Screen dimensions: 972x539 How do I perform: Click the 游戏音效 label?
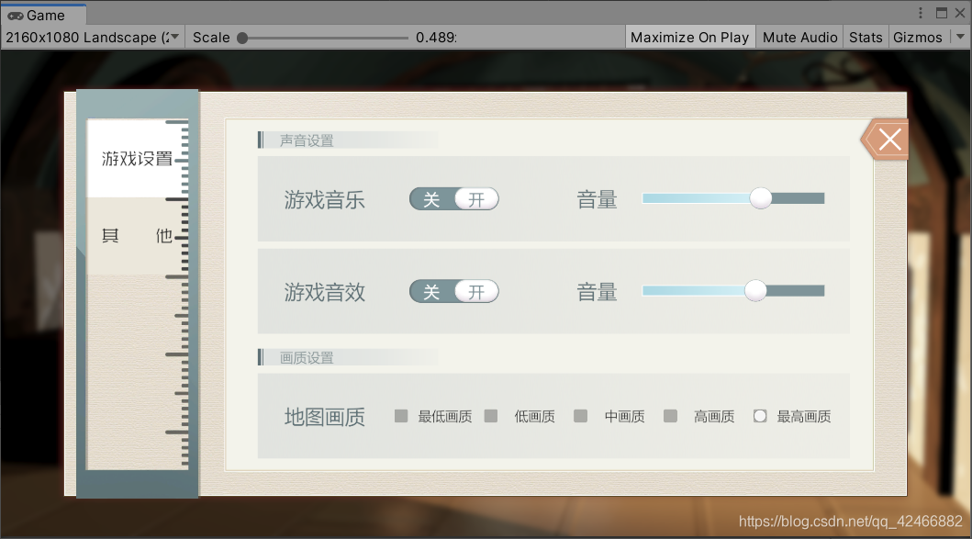pyautogui.click(x=324, y=292)
